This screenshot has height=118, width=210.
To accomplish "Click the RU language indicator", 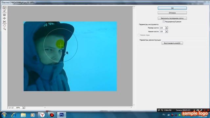I will [164, 115].
